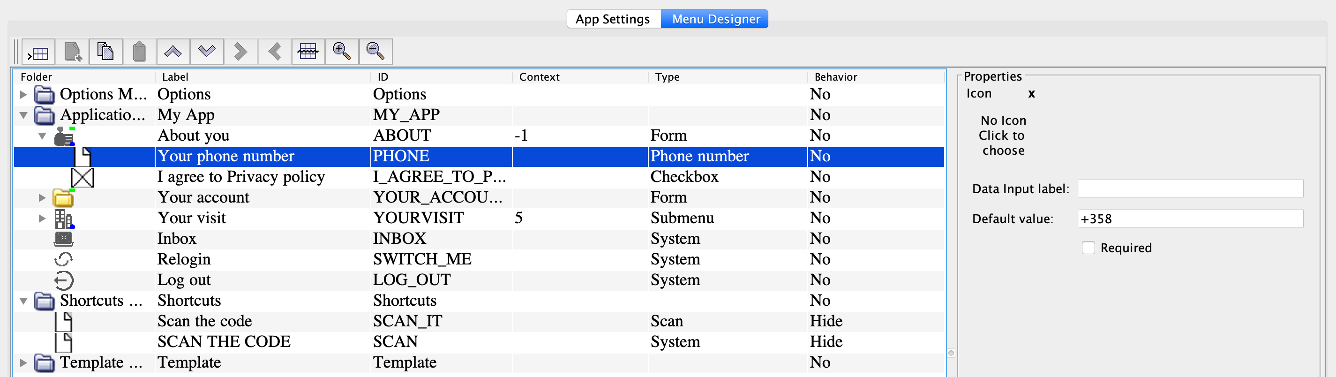This screenshot has height=377, width=1336.
Task: Expand the Your account form node
Action: 42,197
